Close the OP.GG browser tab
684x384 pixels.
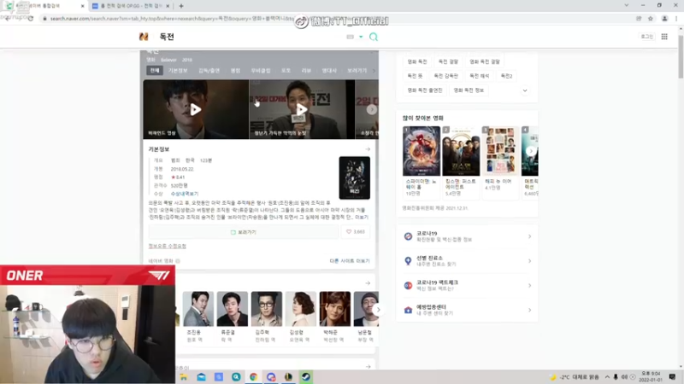click(x=168, y=6)
